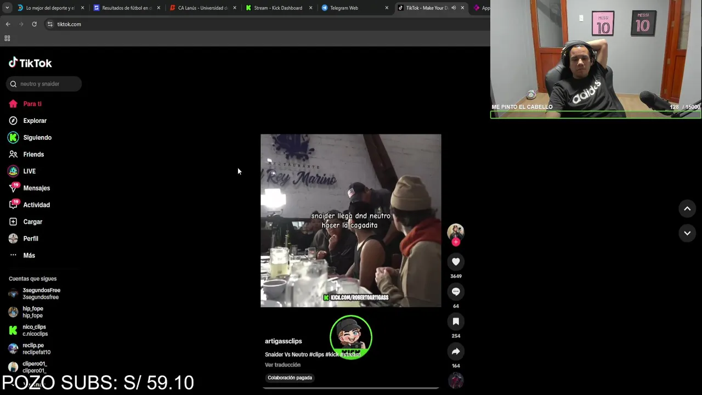702x395 pixels.
Task: Click the playing TikTok video
Action: [x=350, y=221]
